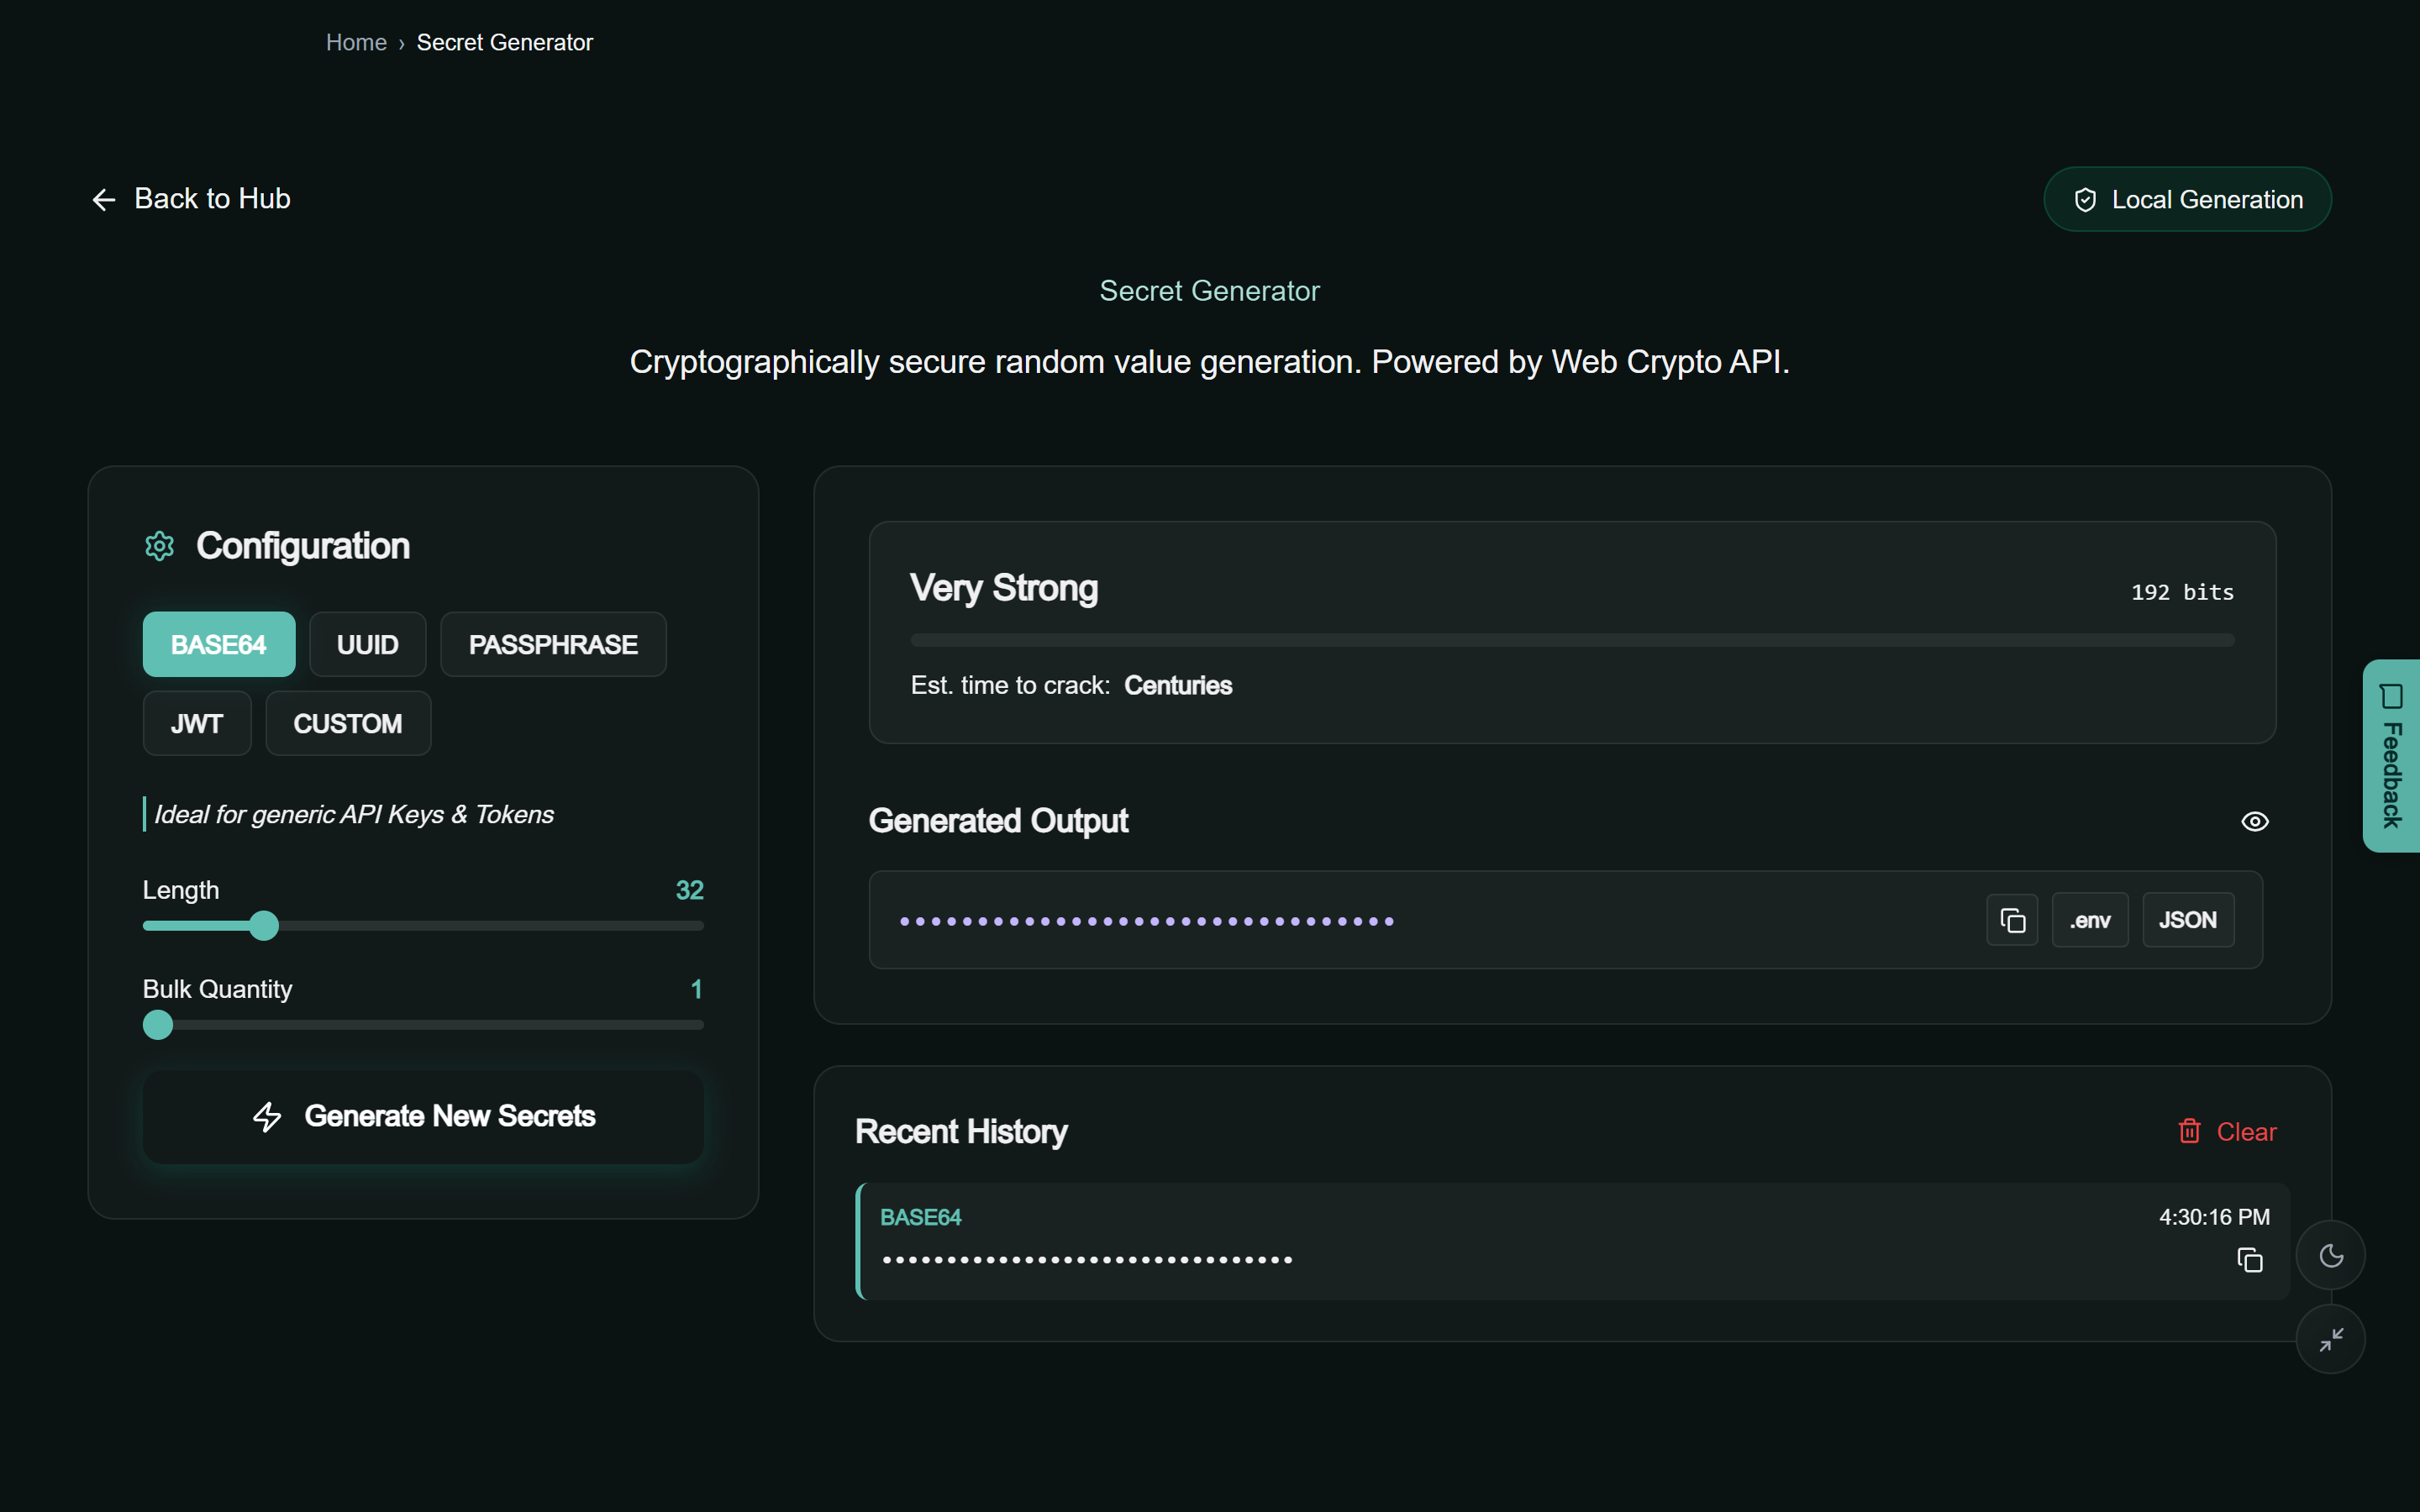Select the PASSPHRASE type tab
Image resolution: width=2420 pixels, height=1512 pixels.
(x=553, y=644)
